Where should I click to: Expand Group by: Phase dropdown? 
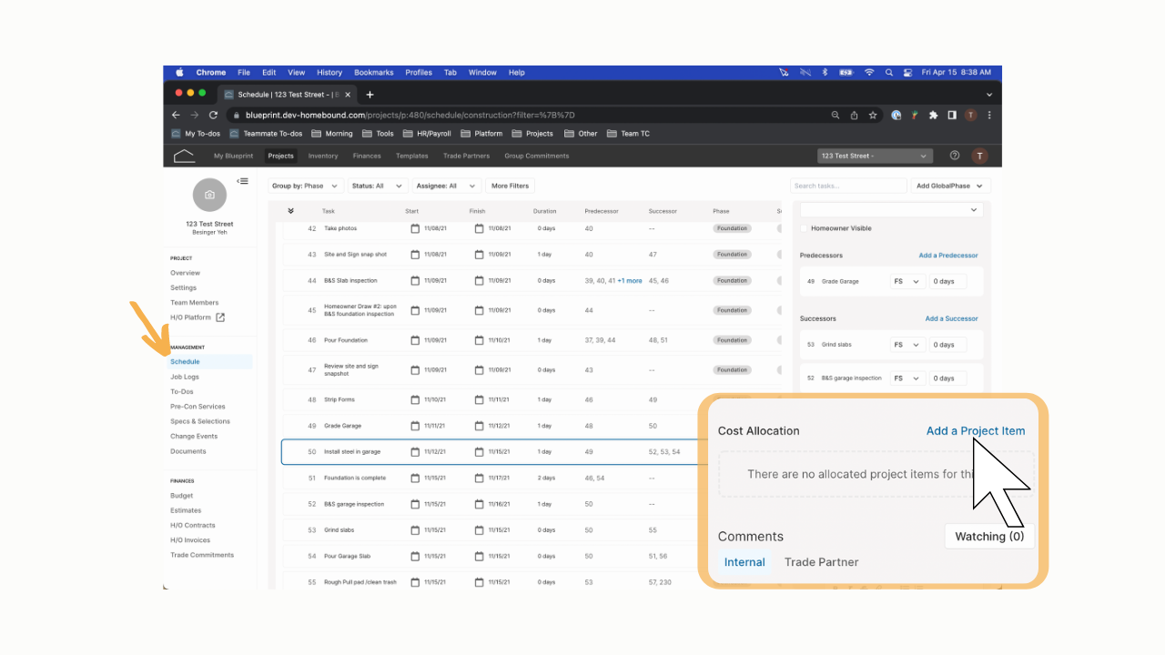click(x=306, y=186)
